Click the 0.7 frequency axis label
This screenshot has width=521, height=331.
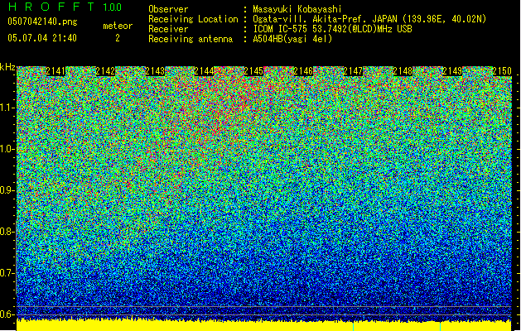pyautogui.click(x=7, y=273)
